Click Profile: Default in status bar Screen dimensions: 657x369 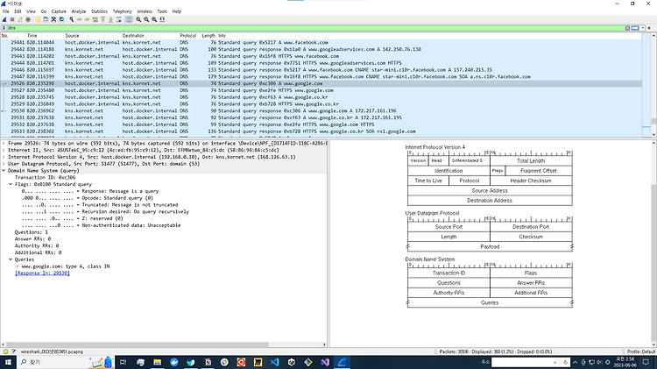[640, 351]
